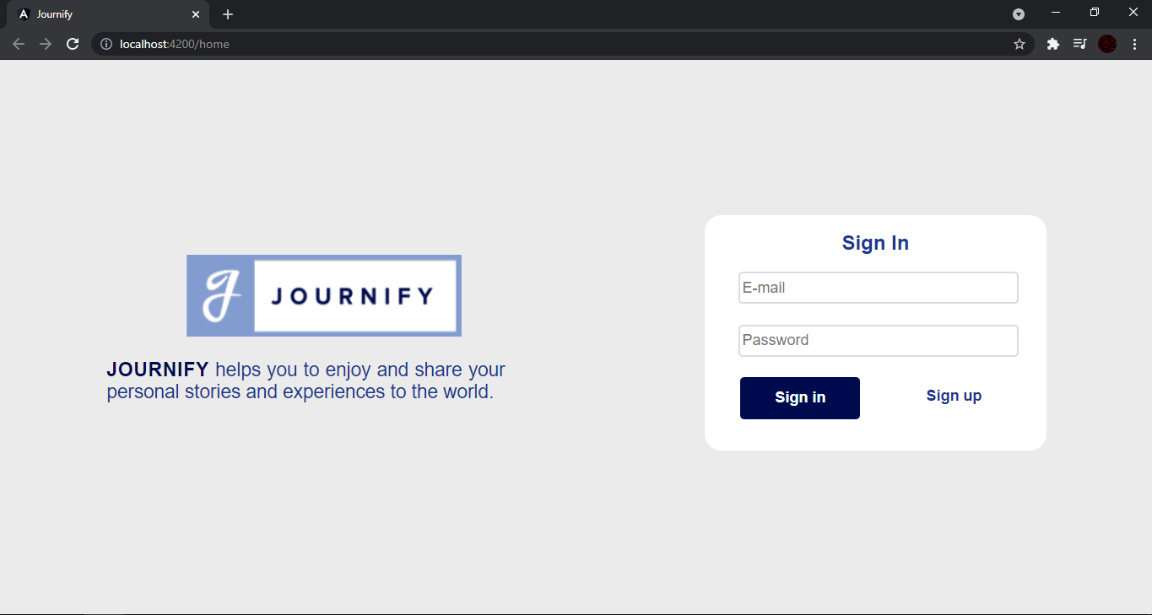Click the Password input field
This screenshot has height=615, width=1152.
(879, 341)
